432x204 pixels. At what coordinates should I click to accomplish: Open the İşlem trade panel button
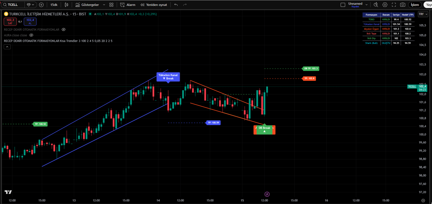pos(415,5)
